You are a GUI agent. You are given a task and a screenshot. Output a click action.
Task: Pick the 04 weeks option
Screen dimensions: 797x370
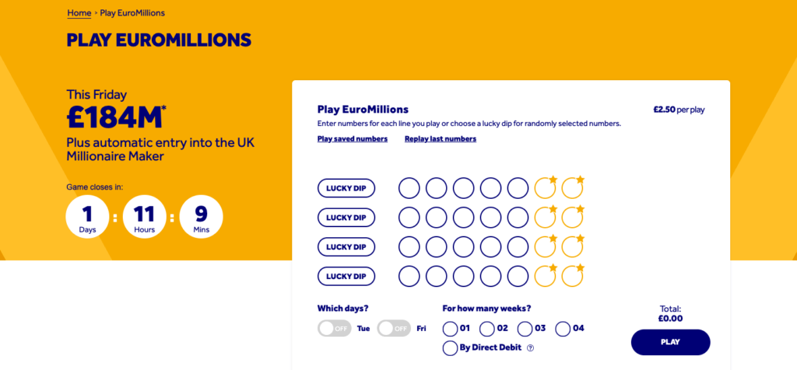point(563,328)
